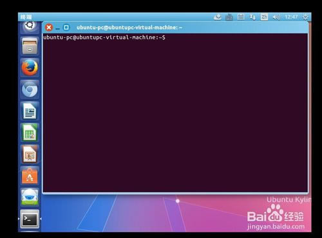This screenshot has height=238, width=322.
Task: Select the Terminal icon in the launcher
Action: tap(30, 219)
